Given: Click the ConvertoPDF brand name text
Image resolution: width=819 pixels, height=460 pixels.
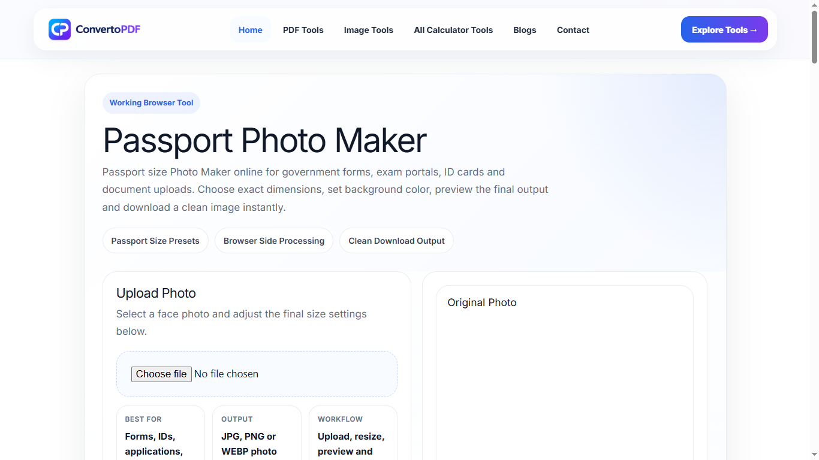Looking at the screenshot, I should [x=108, y=29].
